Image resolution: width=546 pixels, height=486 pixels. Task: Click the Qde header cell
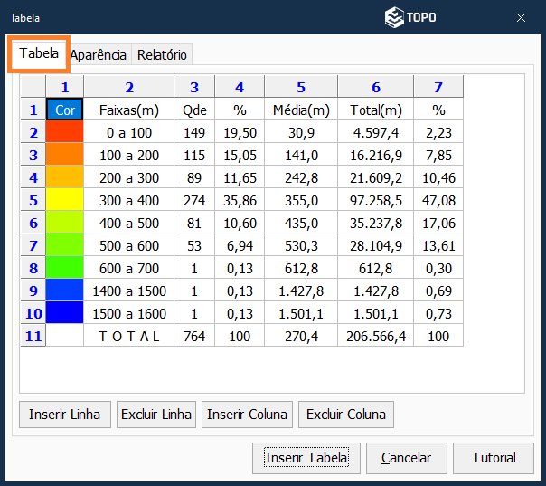pyautogui.click(x=194, y=110)
